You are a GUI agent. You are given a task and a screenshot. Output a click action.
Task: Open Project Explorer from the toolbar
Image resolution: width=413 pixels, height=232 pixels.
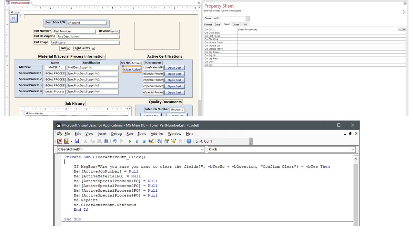pyautogui.click(x=159, y=141)
